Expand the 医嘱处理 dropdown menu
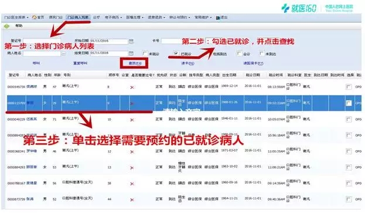Viewport: 365px width, 213px height. (135, 17)
